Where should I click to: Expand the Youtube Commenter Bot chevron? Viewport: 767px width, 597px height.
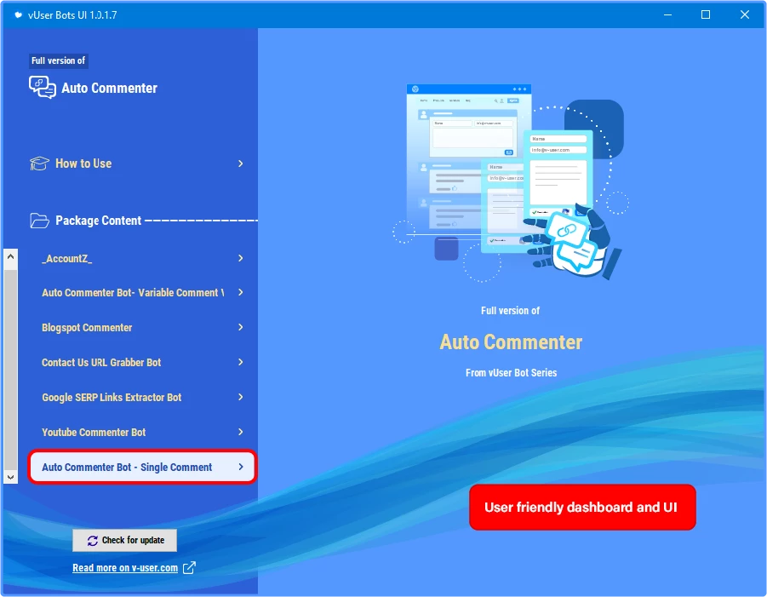point(241,432)
